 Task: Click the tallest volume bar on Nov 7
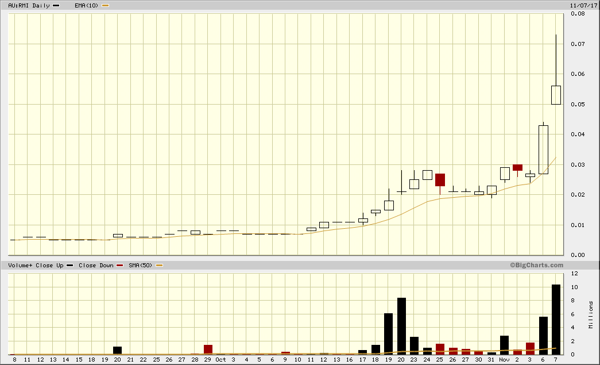pos(556,320)
